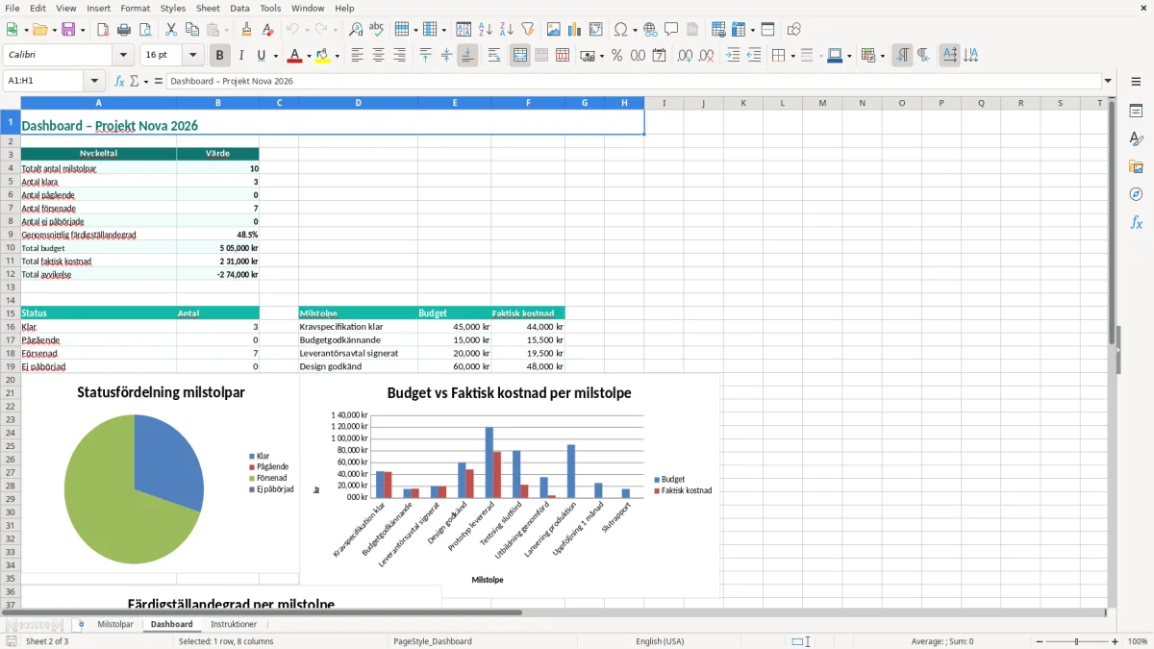Click Format as Percent icon

pos(616,56)
